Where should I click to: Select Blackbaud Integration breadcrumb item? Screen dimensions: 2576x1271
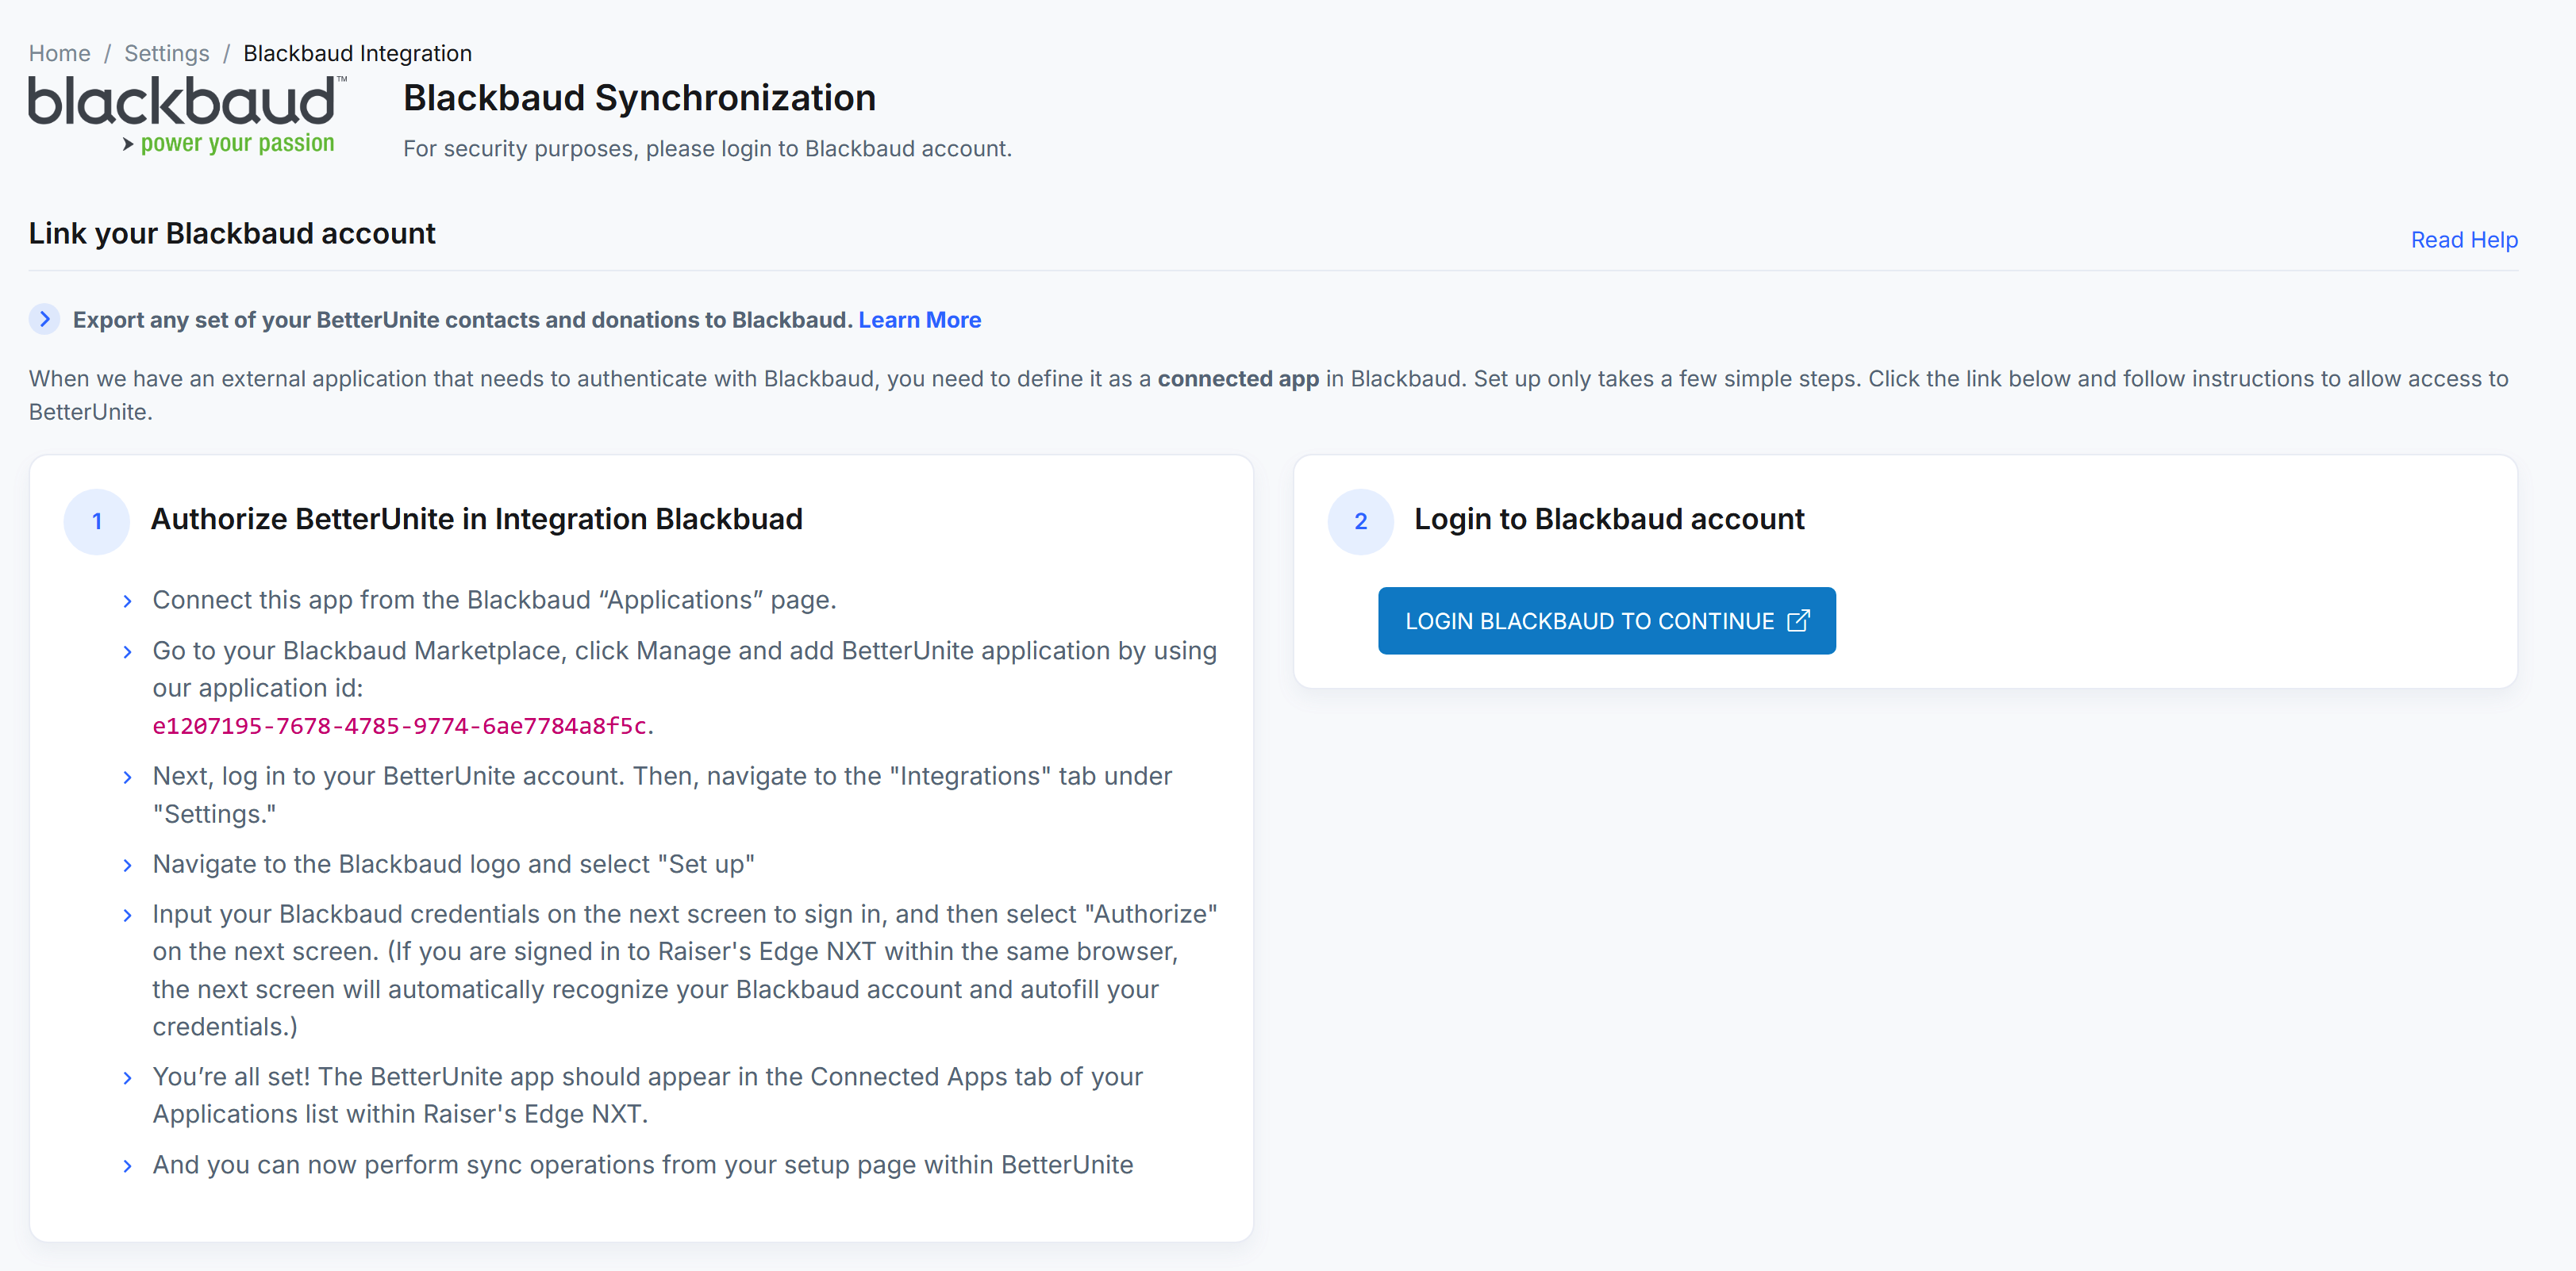pos(357,53)
